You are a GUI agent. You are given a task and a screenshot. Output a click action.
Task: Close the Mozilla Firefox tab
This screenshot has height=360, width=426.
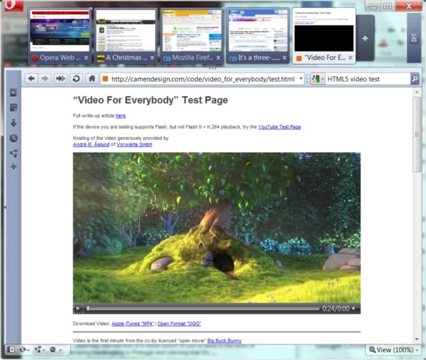tap(218, 58)
